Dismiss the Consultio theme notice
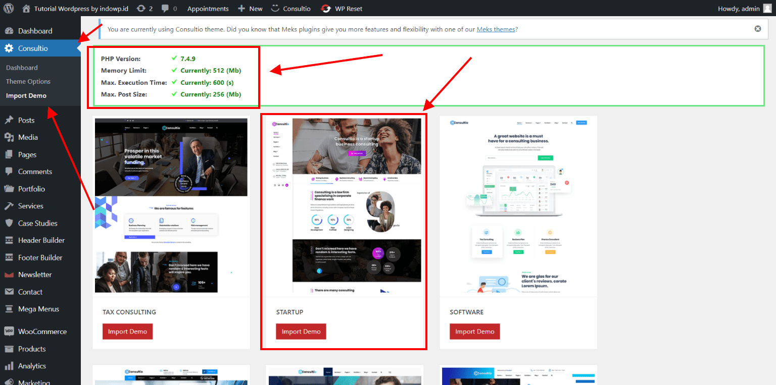The image size is (776, 385). (757, 29)
